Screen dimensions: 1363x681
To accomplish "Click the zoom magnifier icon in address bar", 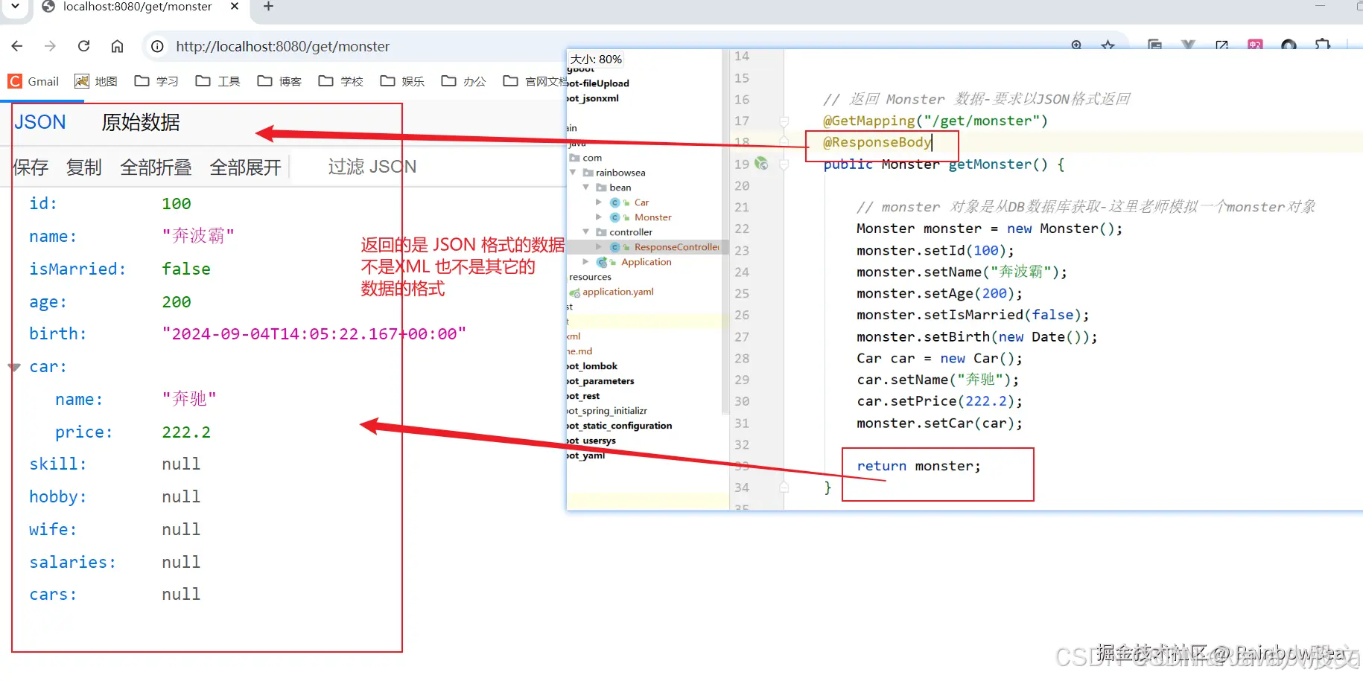I will (x=1076, y=45).
